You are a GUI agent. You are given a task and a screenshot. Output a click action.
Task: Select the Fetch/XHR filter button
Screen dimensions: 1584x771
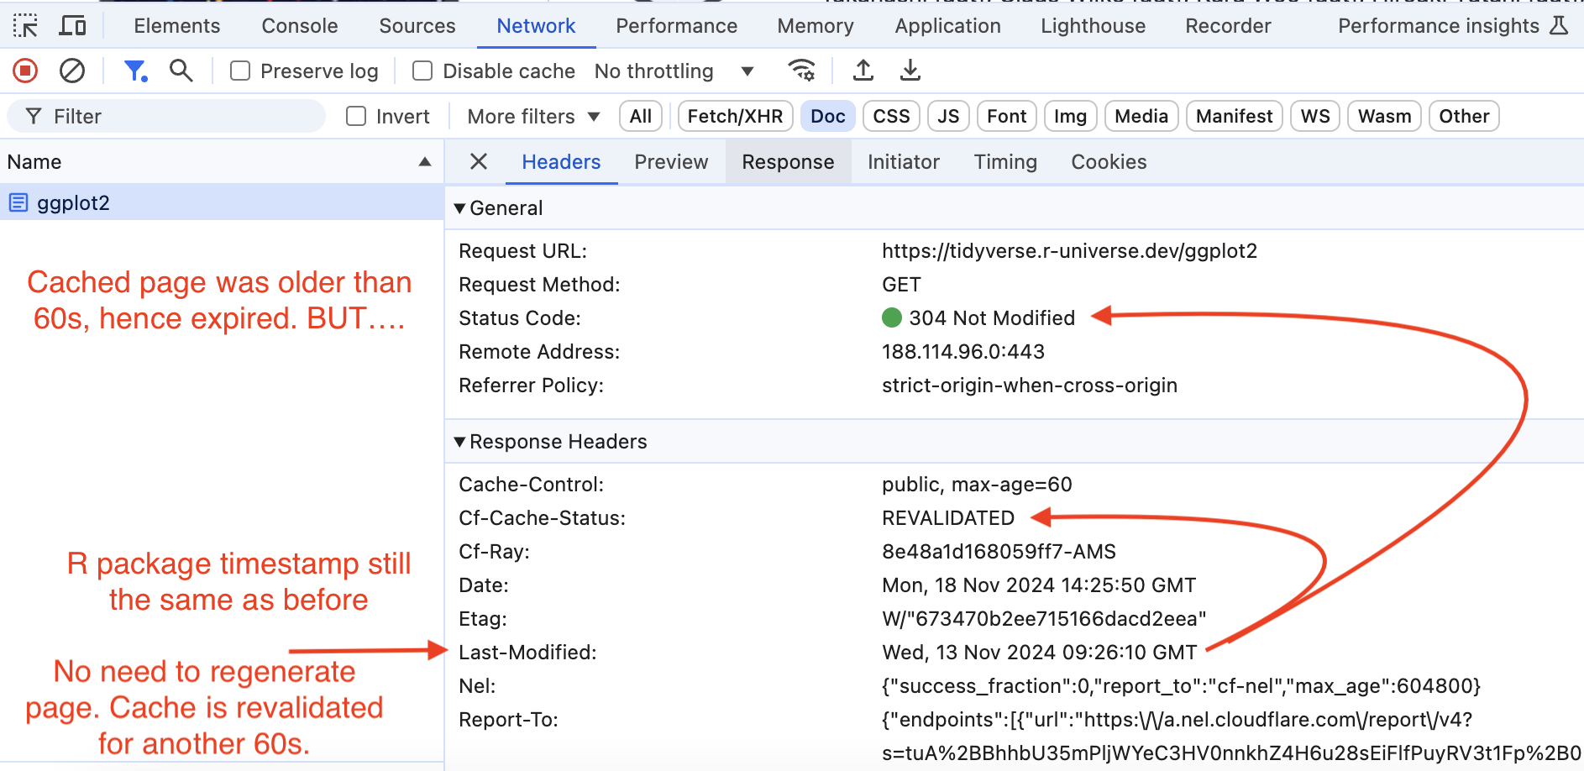[x=735, y=117]
